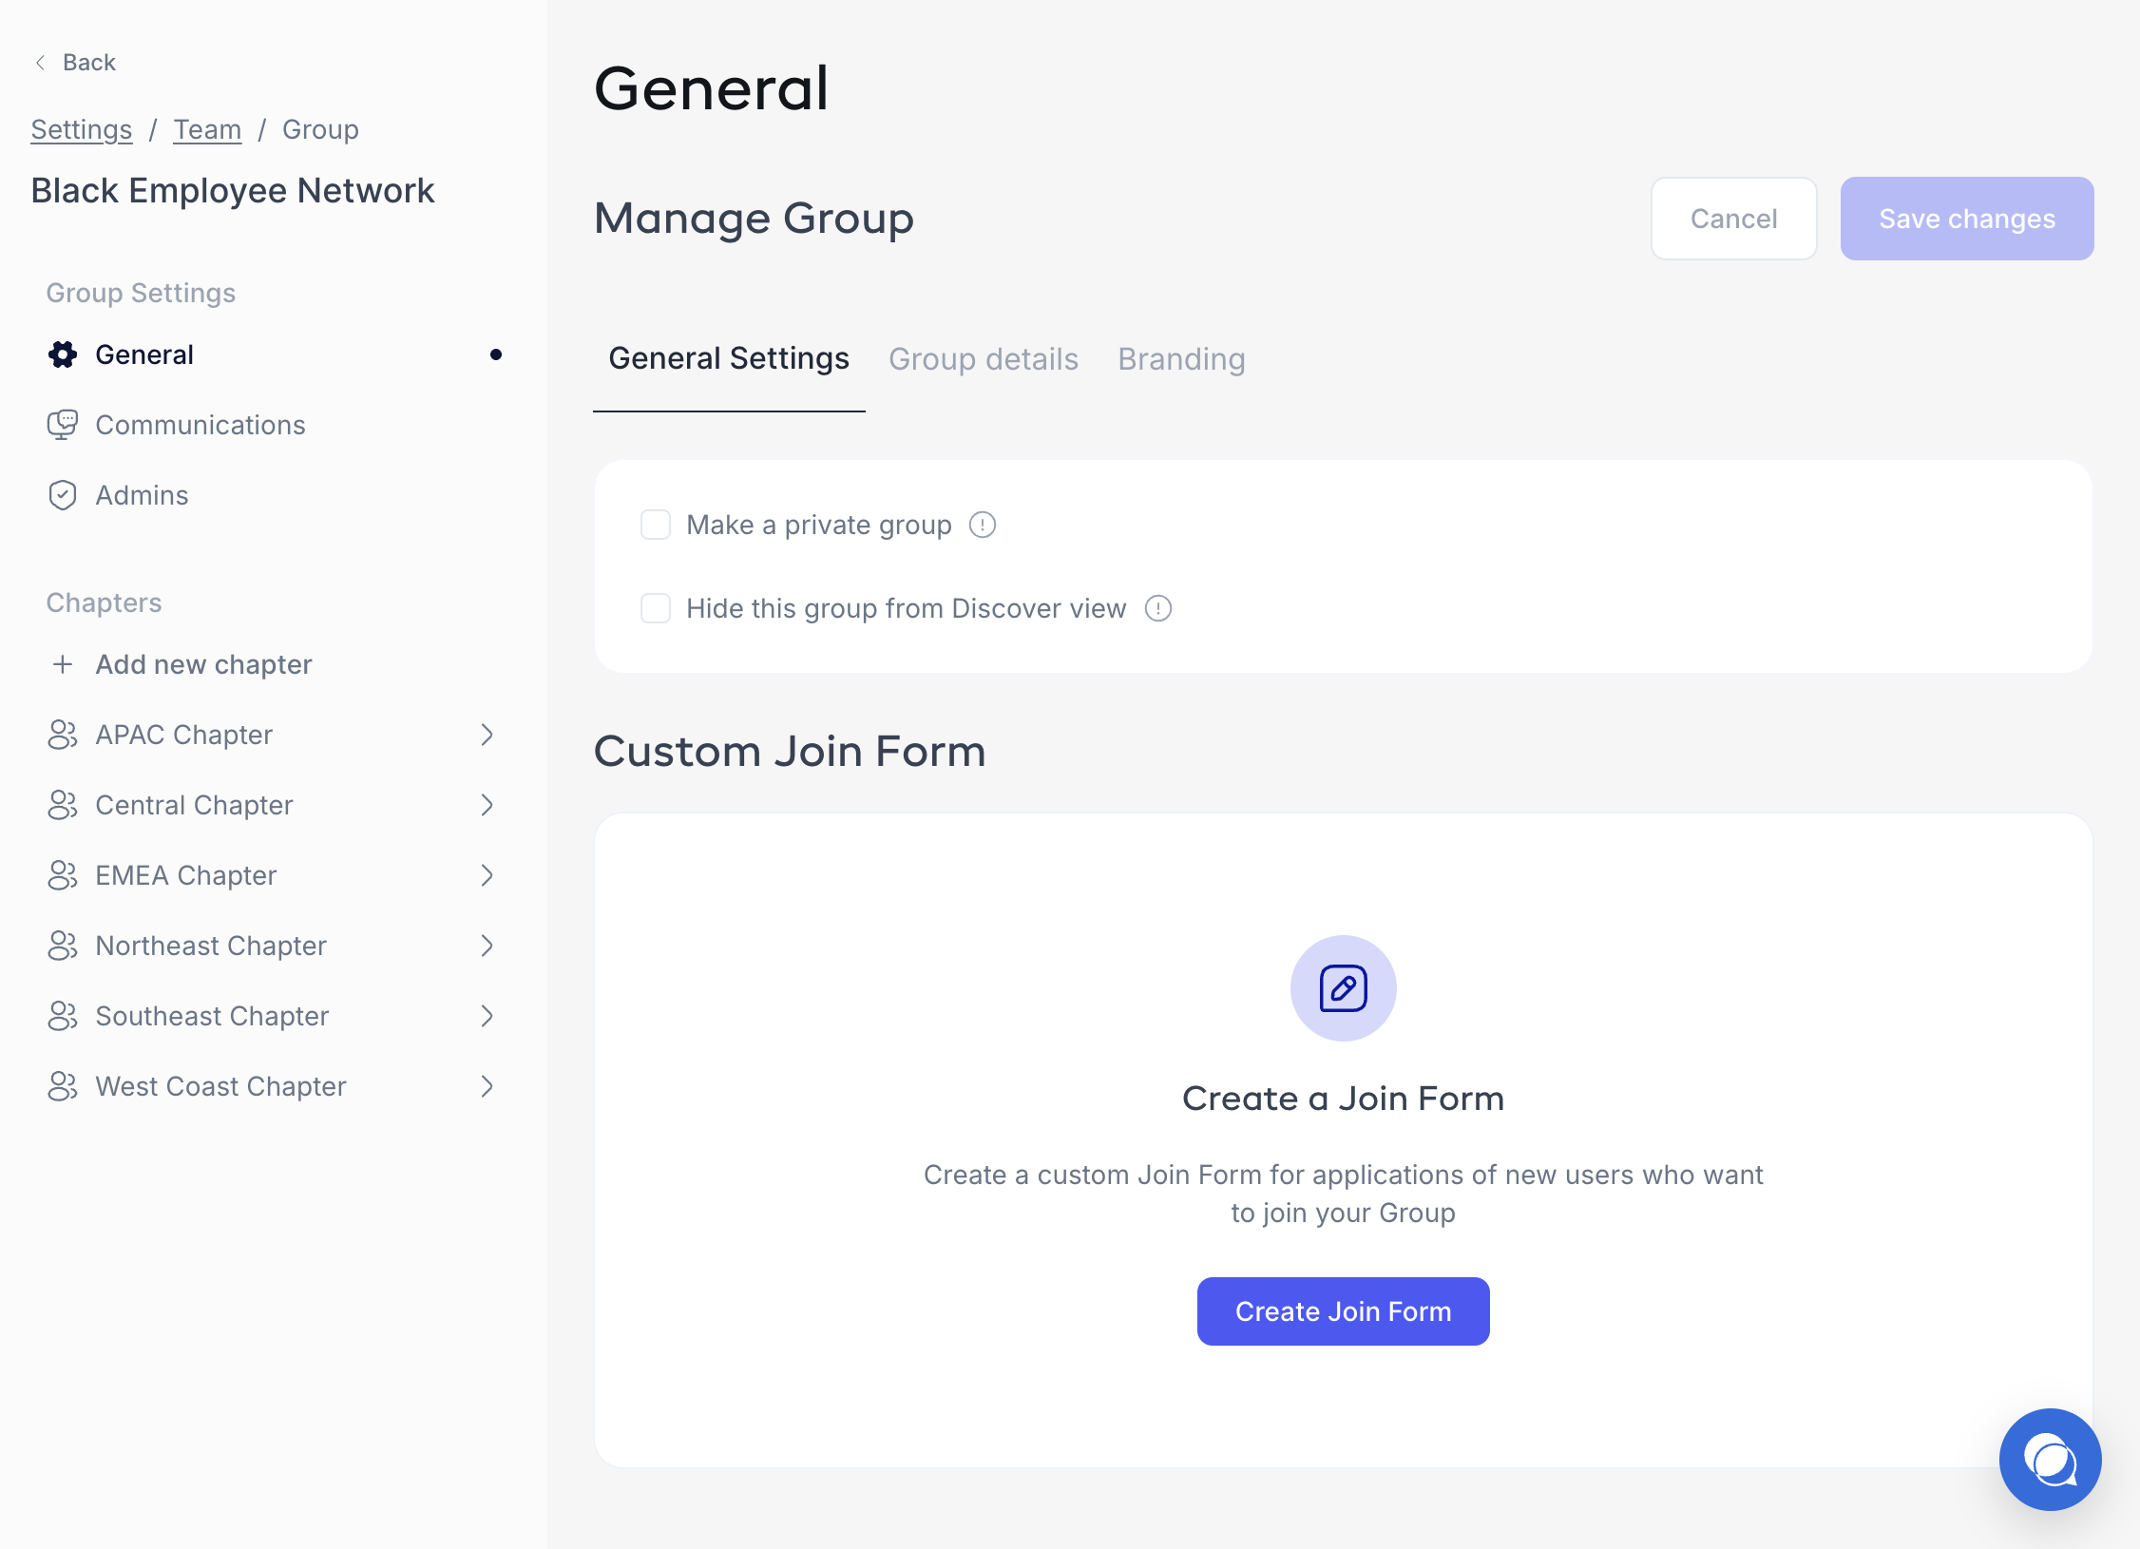Viewport: 2140px width, 1549px height.
Task: Switch to the Group details tab
Action: click(x=984, y=359)
